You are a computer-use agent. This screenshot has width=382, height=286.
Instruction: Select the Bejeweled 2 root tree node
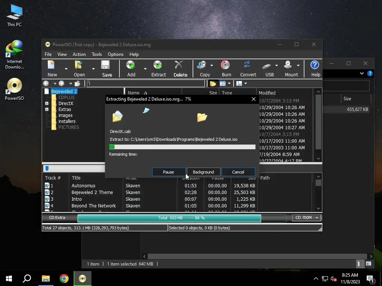[x=64, y=91]
